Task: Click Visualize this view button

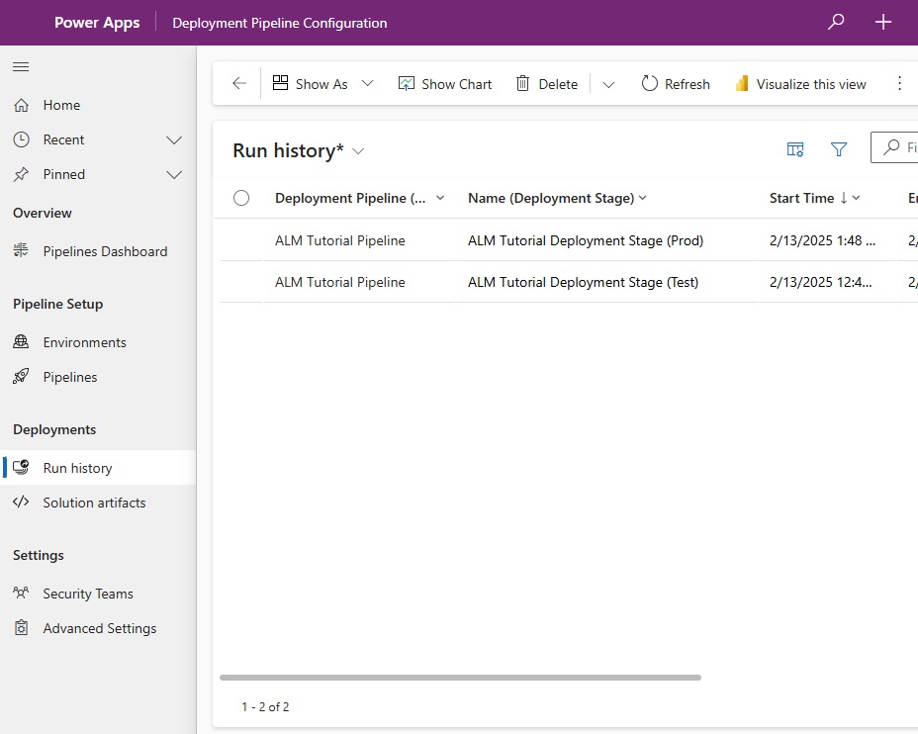Action: tap(801, 84)
